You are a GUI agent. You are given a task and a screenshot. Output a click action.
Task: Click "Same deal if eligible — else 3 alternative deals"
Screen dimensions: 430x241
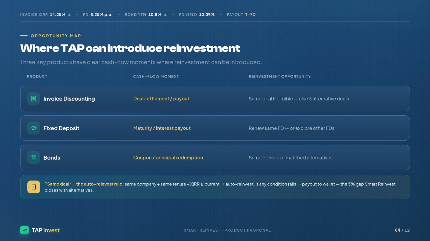(299, 99)
